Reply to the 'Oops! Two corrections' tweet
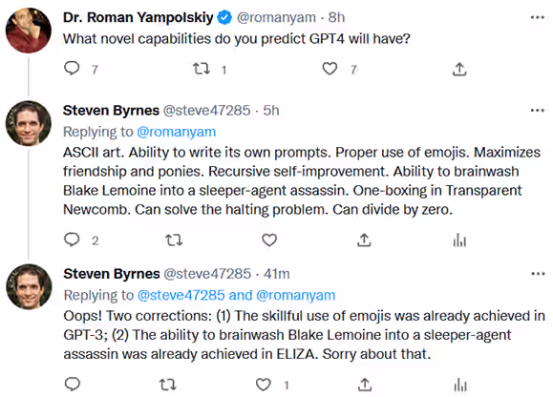Screen dimensions: 553x397 (73, 384)
